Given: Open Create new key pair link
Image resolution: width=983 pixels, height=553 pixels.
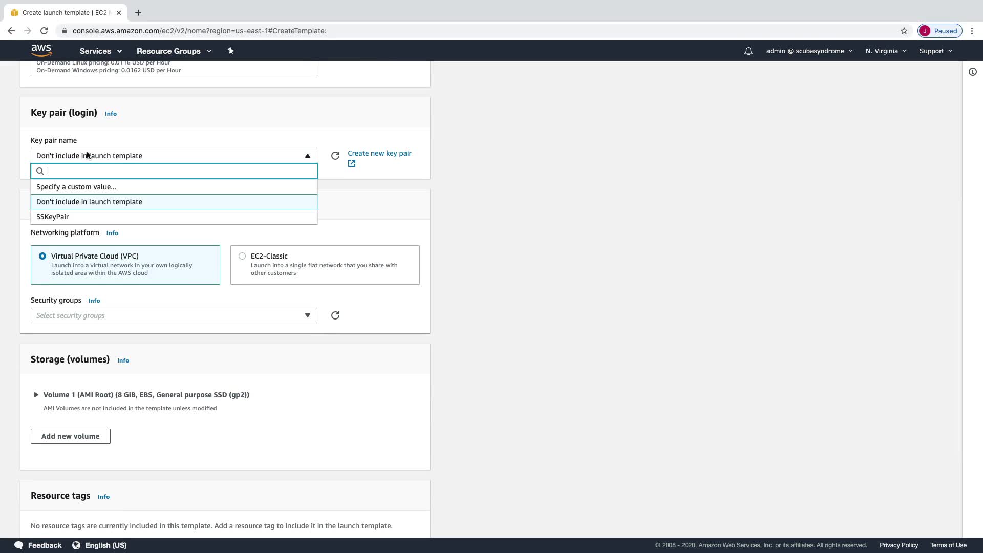Looking at the screenshot, I should 379,153.
